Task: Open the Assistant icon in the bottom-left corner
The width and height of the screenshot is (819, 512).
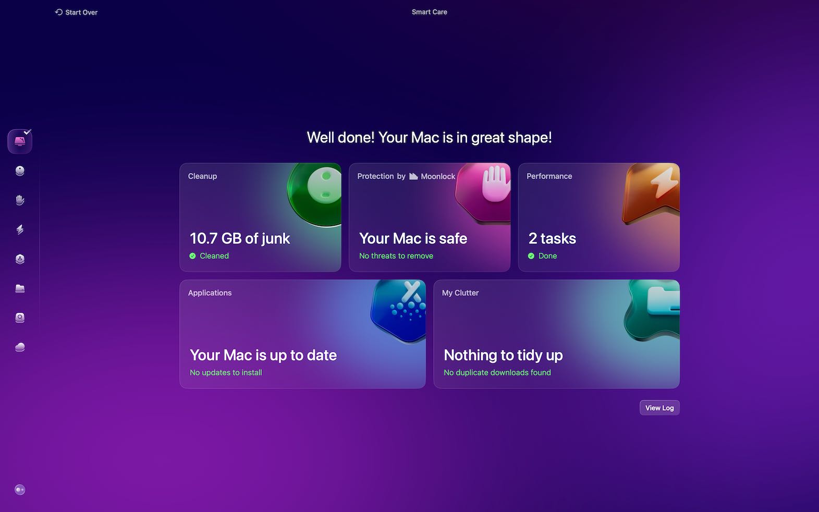Action: point(20,490)
